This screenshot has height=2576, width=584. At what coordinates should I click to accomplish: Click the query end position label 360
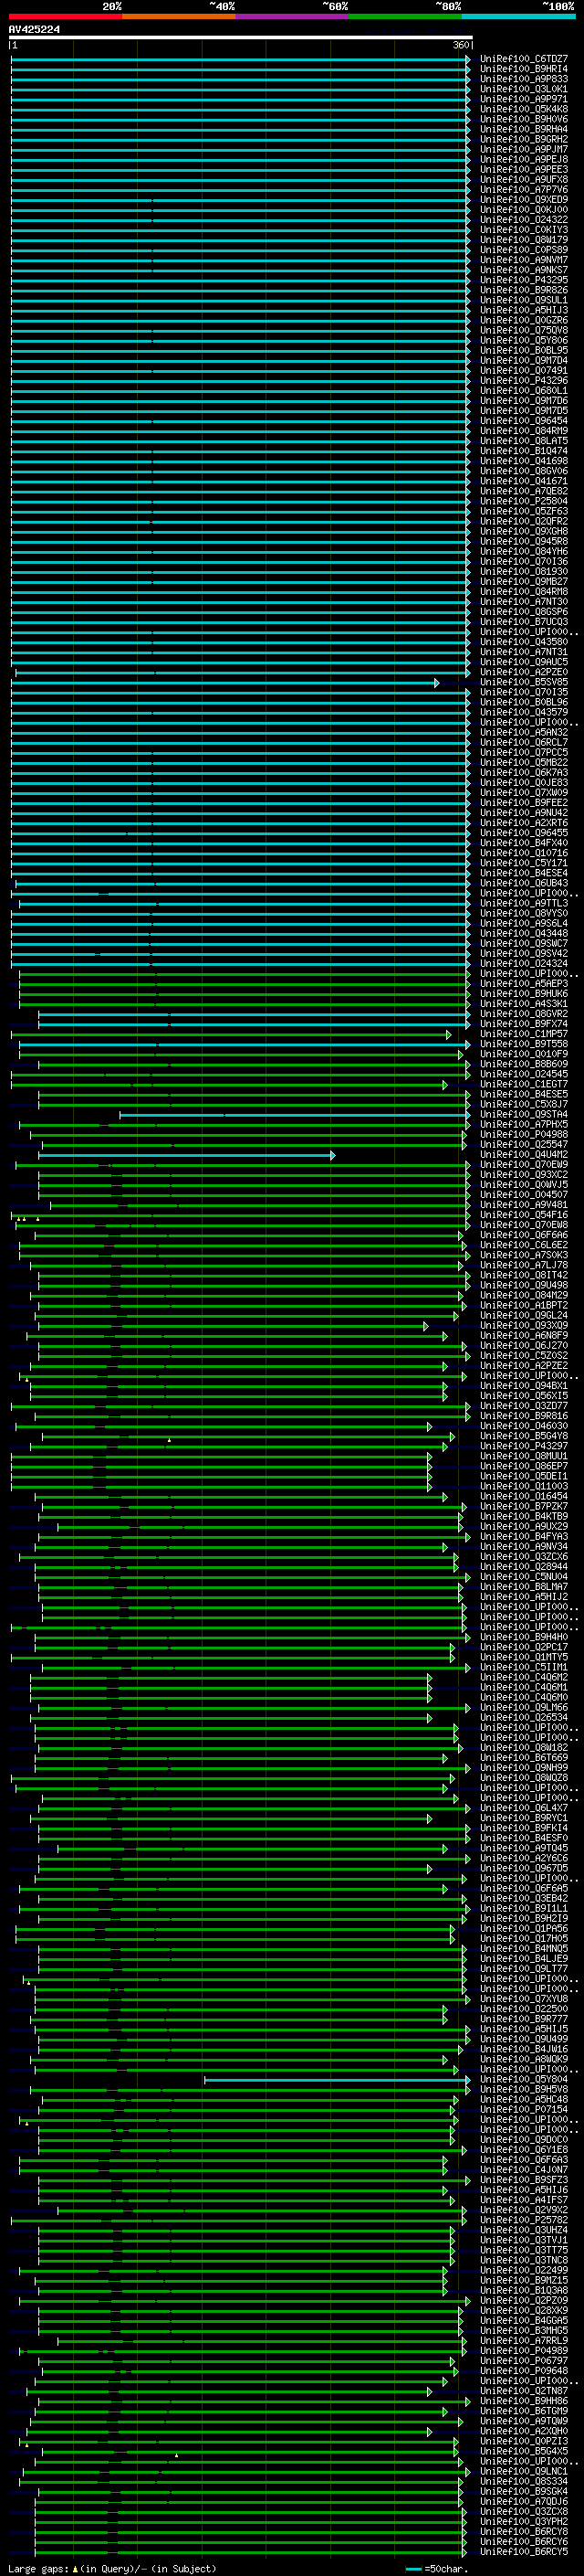(461, 45)
